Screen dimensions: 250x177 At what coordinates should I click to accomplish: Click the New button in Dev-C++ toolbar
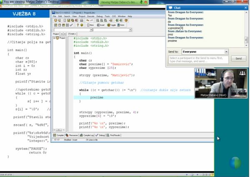(x=90, y=25)
